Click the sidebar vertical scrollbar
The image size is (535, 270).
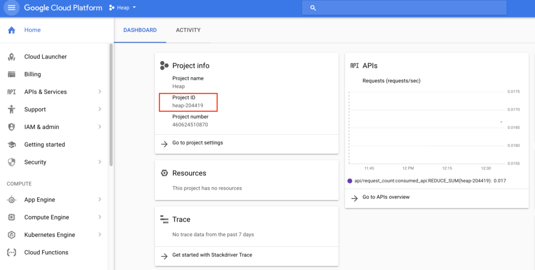111,104
